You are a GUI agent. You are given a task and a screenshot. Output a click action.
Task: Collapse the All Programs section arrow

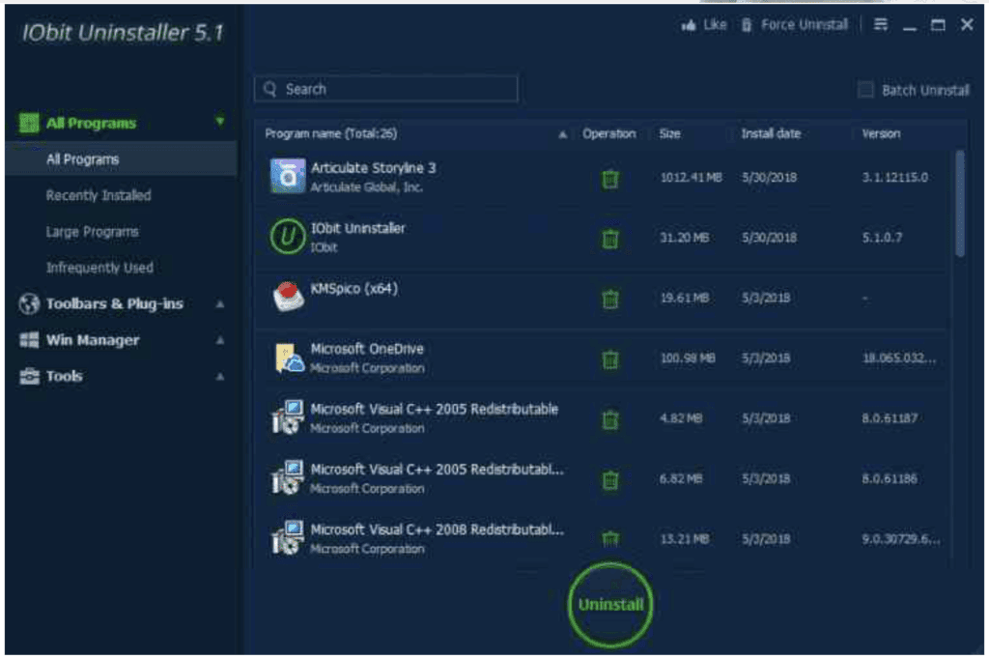(x=220, y=123)
